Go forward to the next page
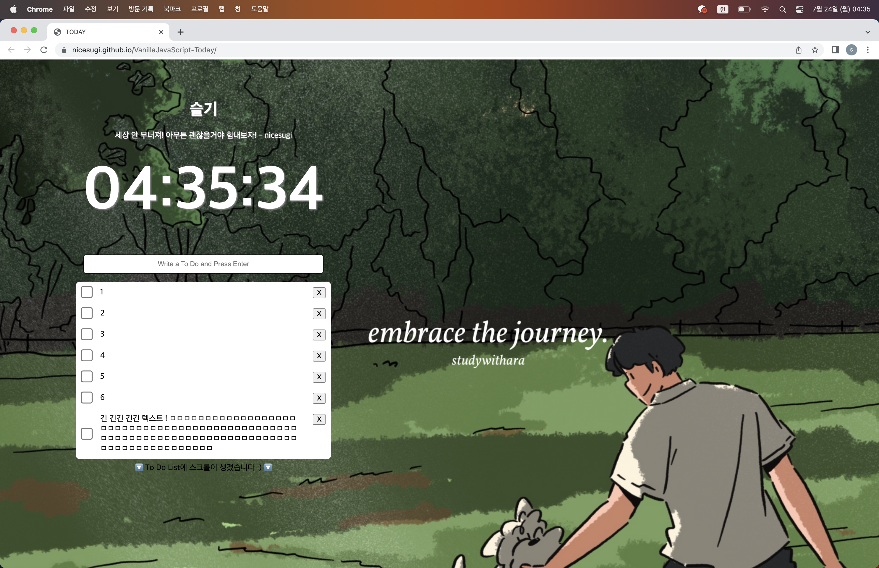 (27, 50)
